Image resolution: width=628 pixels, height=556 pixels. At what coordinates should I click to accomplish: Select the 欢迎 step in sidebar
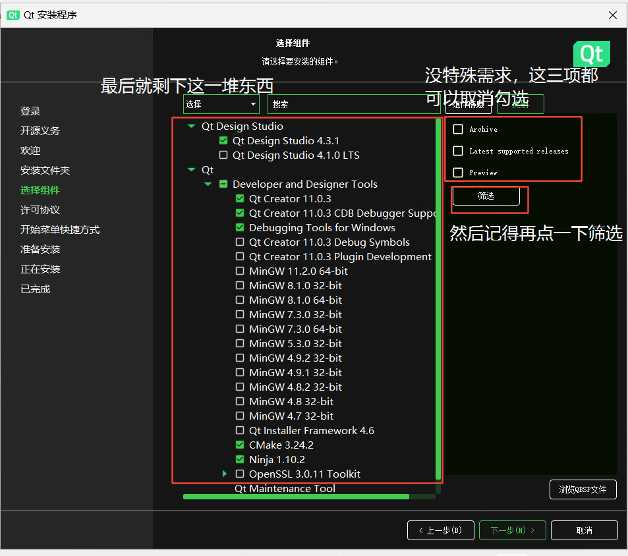(x=30, y=151)
